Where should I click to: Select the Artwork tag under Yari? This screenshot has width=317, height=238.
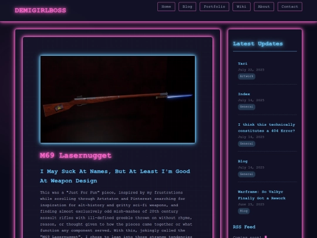247,76
